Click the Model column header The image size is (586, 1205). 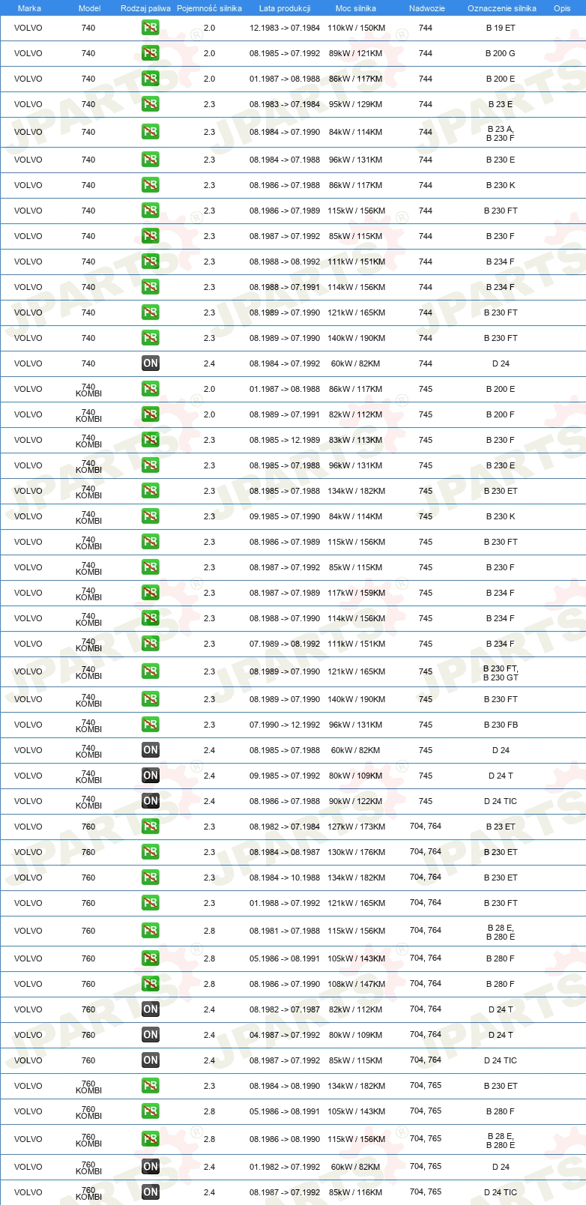coord(89,8)
